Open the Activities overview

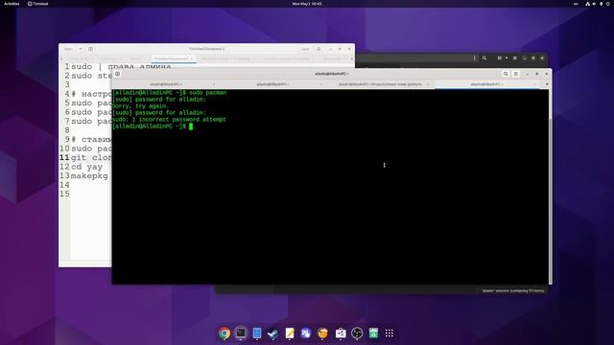(x=12, y=4)
